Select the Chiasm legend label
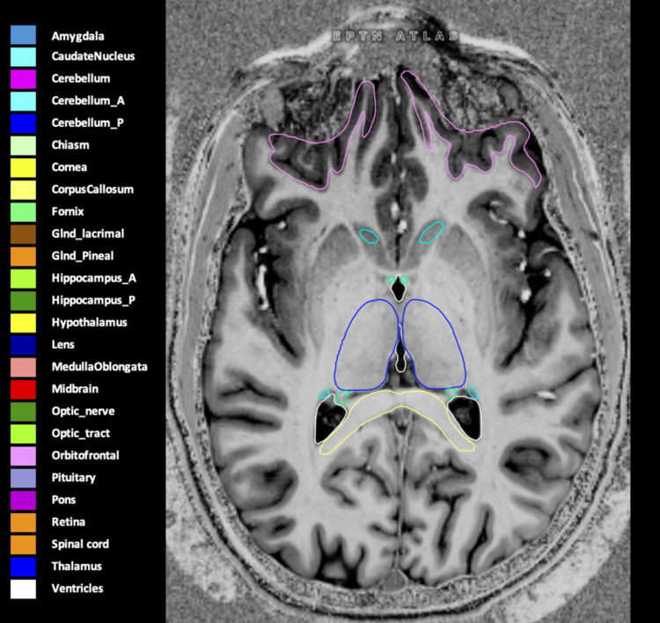Image resolution: width=660 pixels, height=623 pixels. tap(70, 145)
